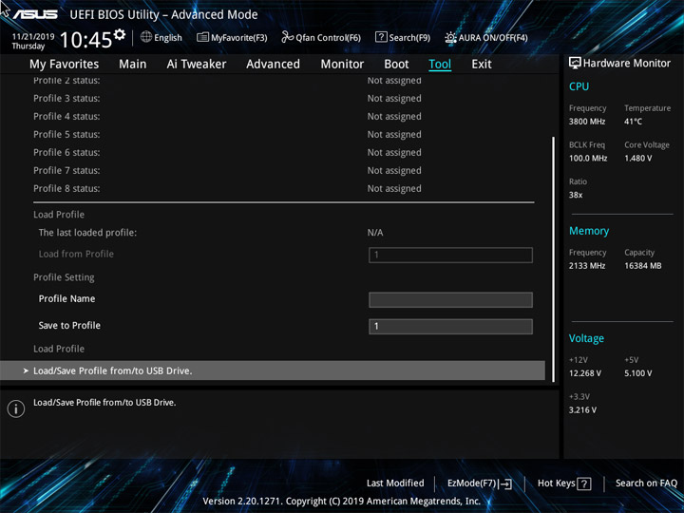Select Profile 4 status row label
Image resolution: width=684 pixels, height=513 pixels.
(66, 117)
